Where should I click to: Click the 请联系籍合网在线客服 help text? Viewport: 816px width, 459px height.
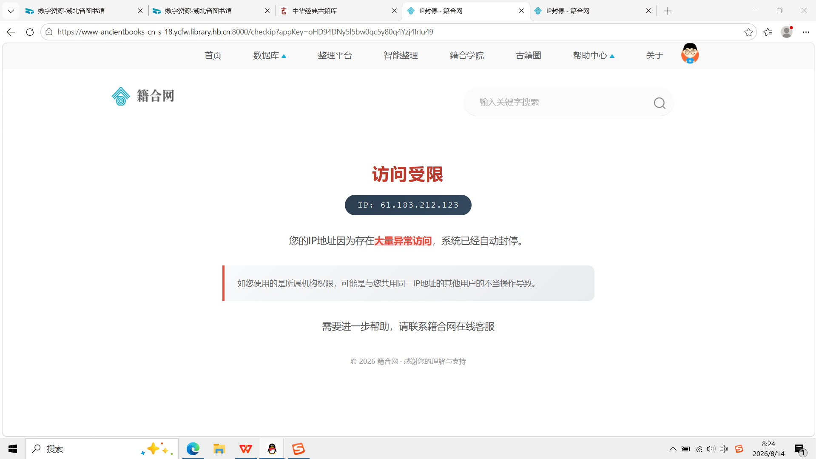(446, 327)
